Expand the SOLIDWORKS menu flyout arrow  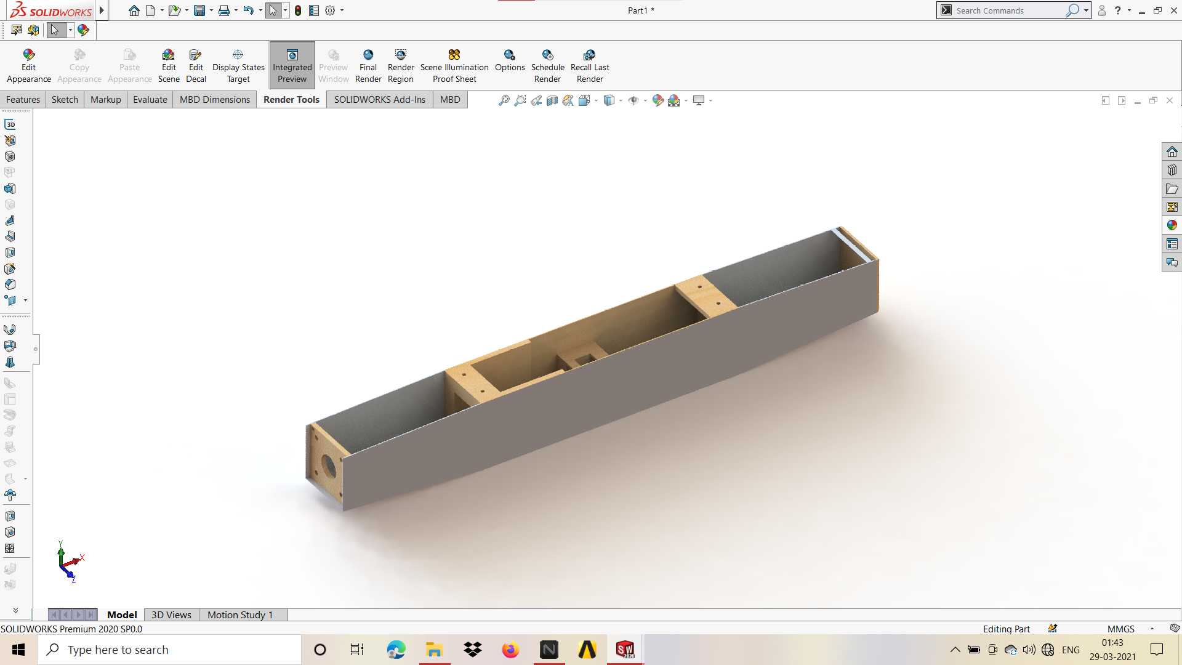102,10
